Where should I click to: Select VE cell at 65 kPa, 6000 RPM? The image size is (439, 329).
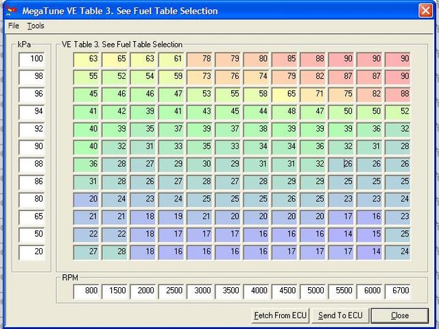point(369,217)
